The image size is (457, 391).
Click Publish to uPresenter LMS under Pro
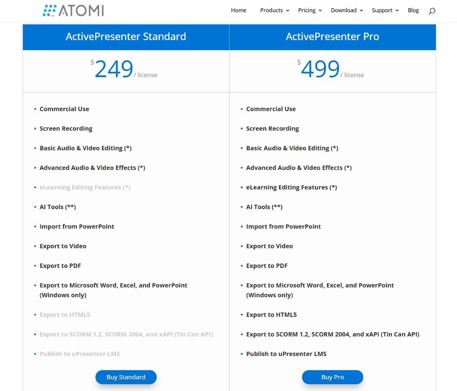[286, 354]
